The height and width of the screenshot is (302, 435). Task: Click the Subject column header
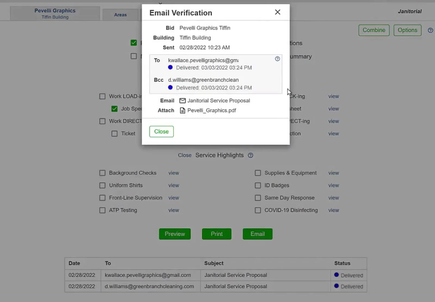(x=214, y=263)
